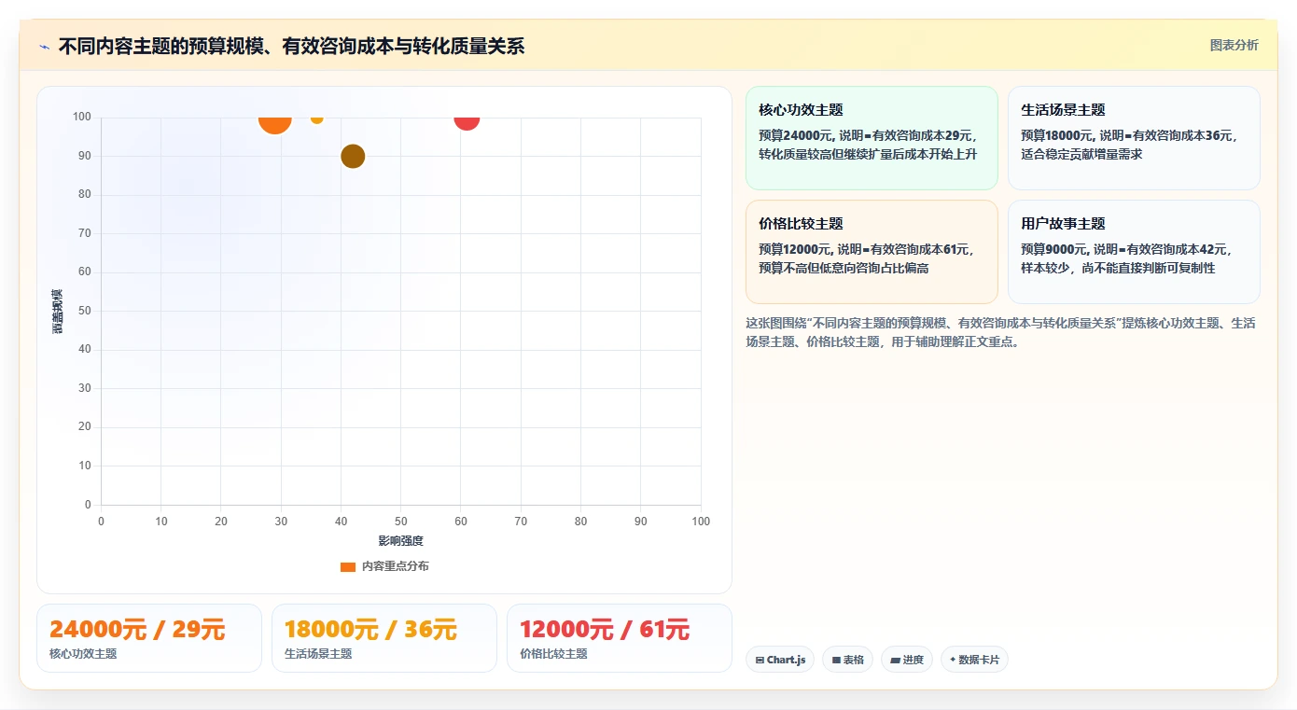The height and width of the screenshot is (710, 1297).
Task: Click the lightning icon beside the title
Action: [44, 47]
